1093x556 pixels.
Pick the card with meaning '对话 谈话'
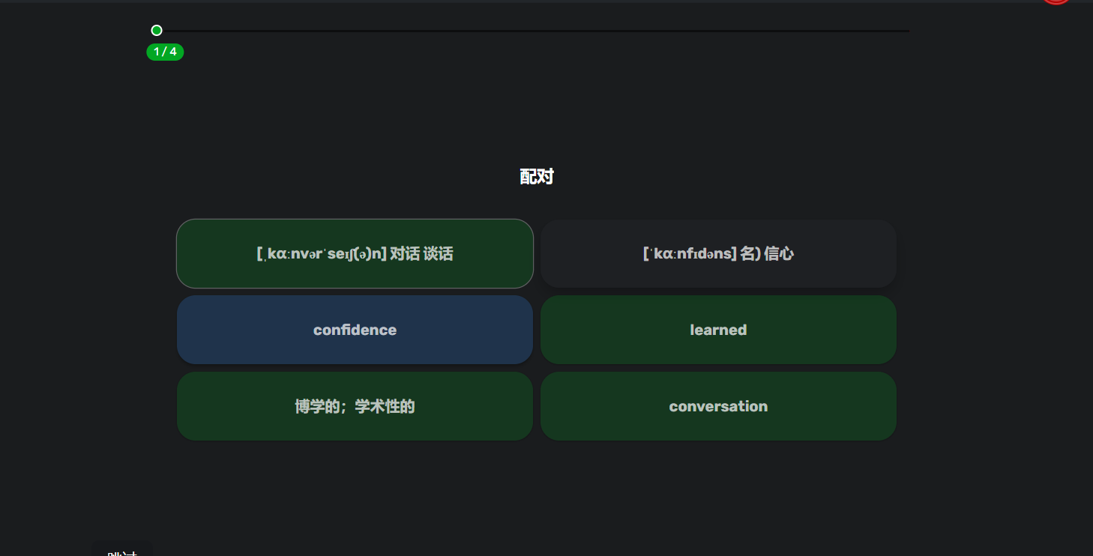pos(355,253)
